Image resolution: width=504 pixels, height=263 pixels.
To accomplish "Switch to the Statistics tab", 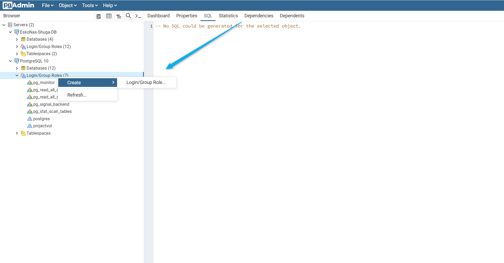I will [228, 16].
